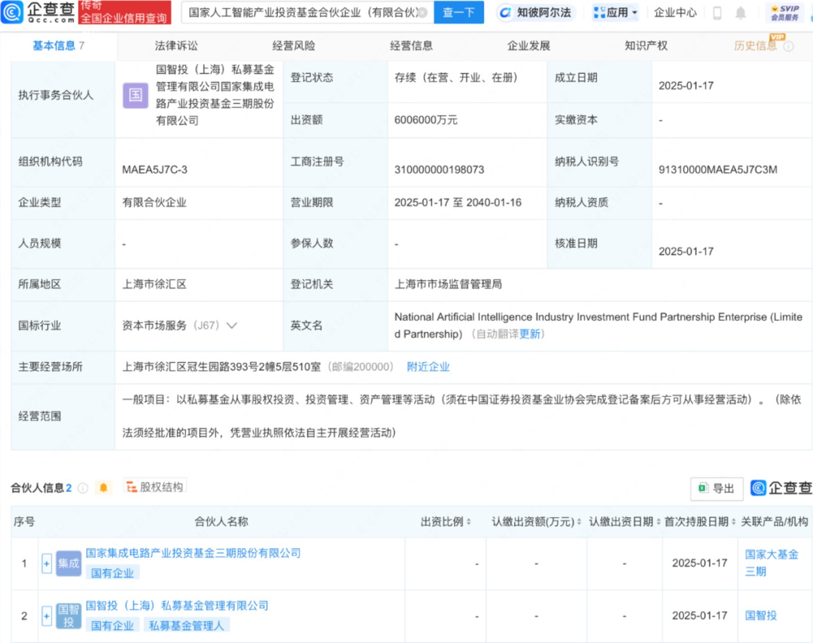
Task: Sort by 认缴出资额(万元) column
Action: click(579, 522)
